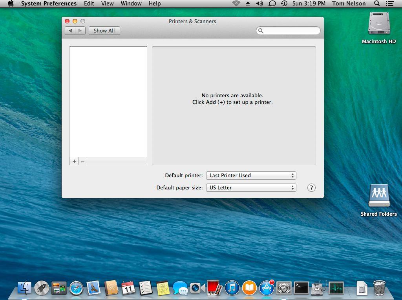This screenshot has width=402, height=300.
Task: Open the Edit menu
Action: tap(89, 4)
